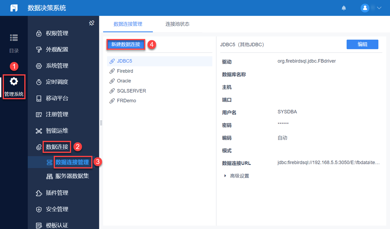Click the 安全管理 shield icon

pyautogui.click(x=39, y=210)
